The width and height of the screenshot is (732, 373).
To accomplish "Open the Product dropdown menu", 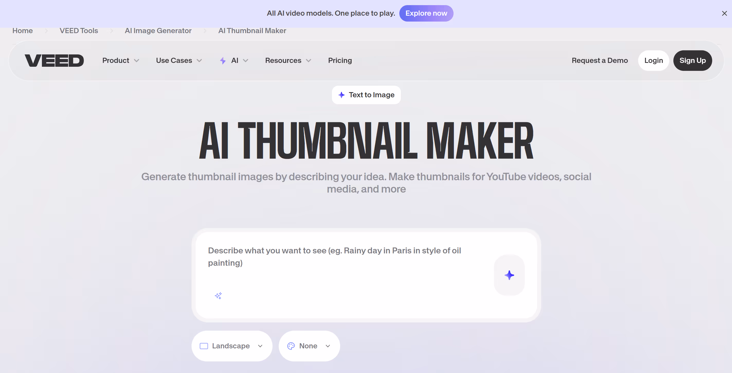I will 121,60.
